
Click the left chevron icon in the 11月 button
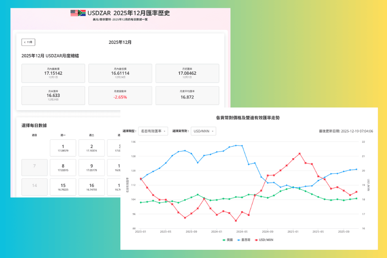(x=25, y=42)
